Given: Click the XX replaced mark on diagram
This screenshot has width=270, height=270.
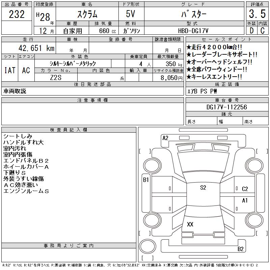Looking at the screenshot, I should (190, 224).
